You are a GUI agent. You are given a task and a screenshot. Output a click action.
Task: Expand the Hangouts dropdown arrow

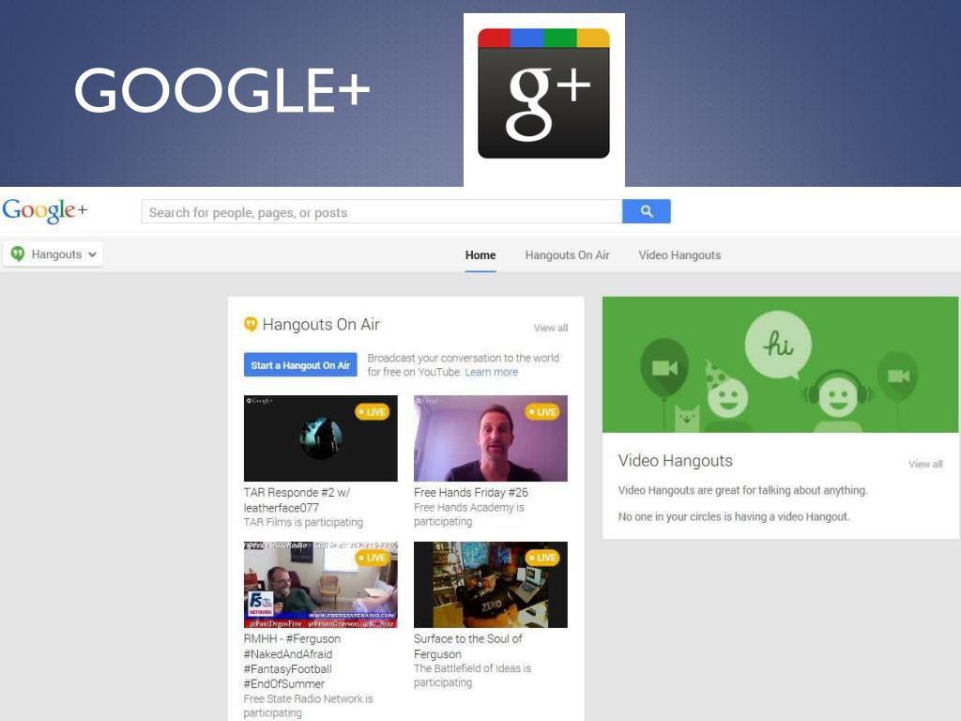[92, 254]
